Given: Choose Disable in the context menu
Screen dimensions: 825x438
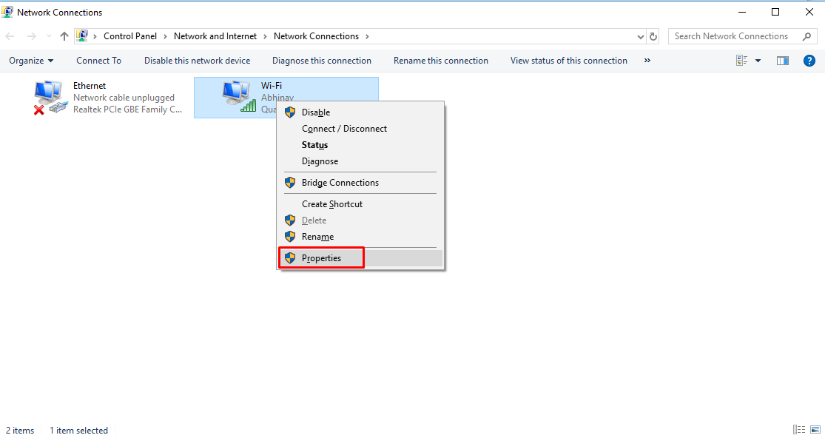Looking at the screenshot, I should 315,112.
